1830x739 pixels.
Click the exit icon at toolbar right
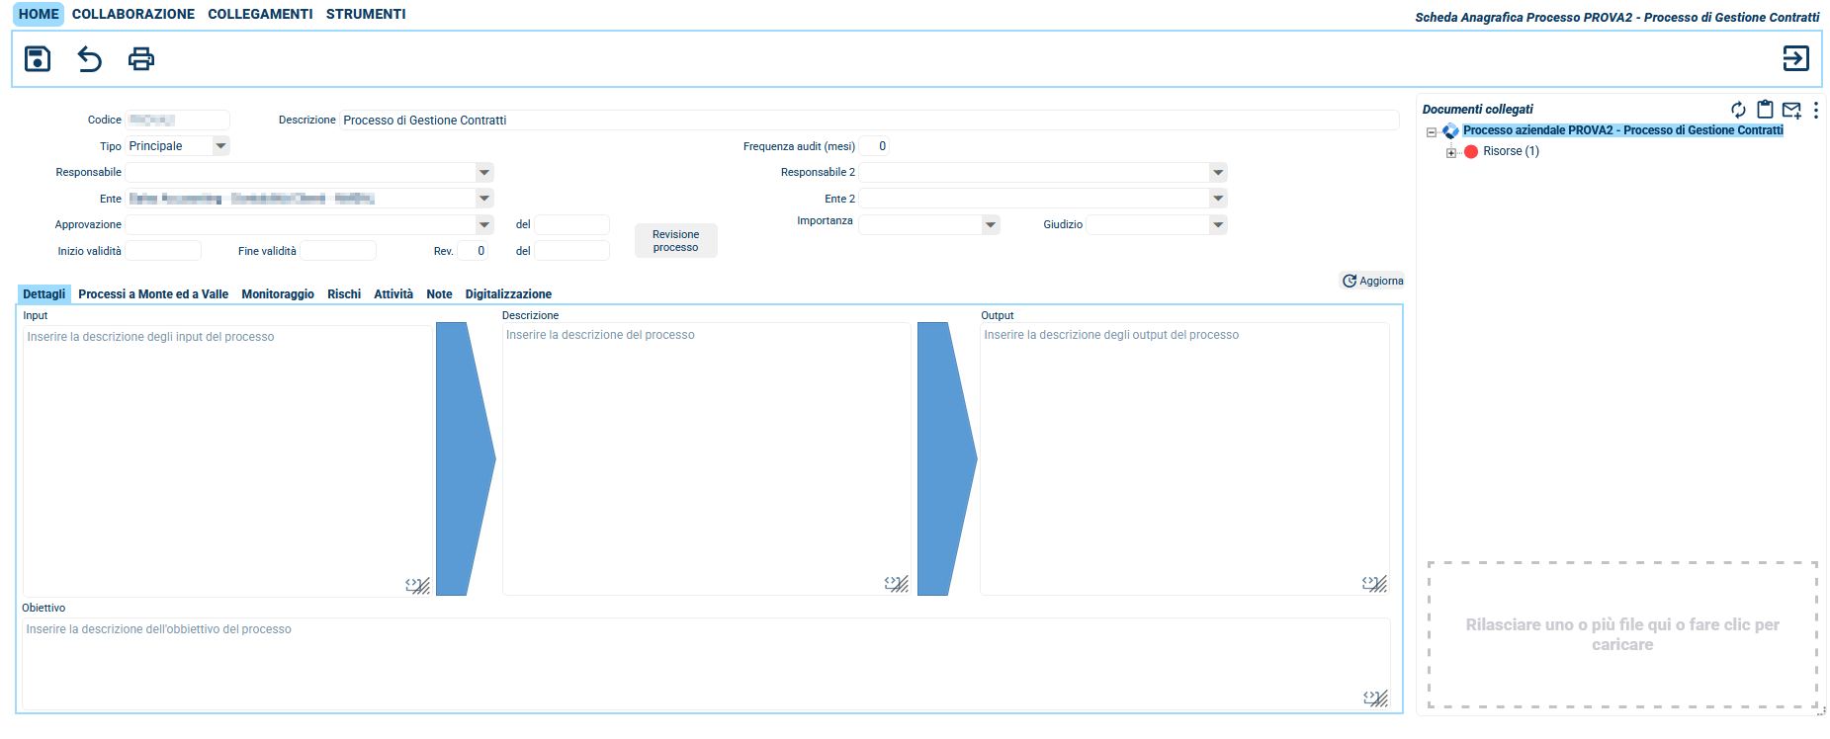click(1795, 59)
